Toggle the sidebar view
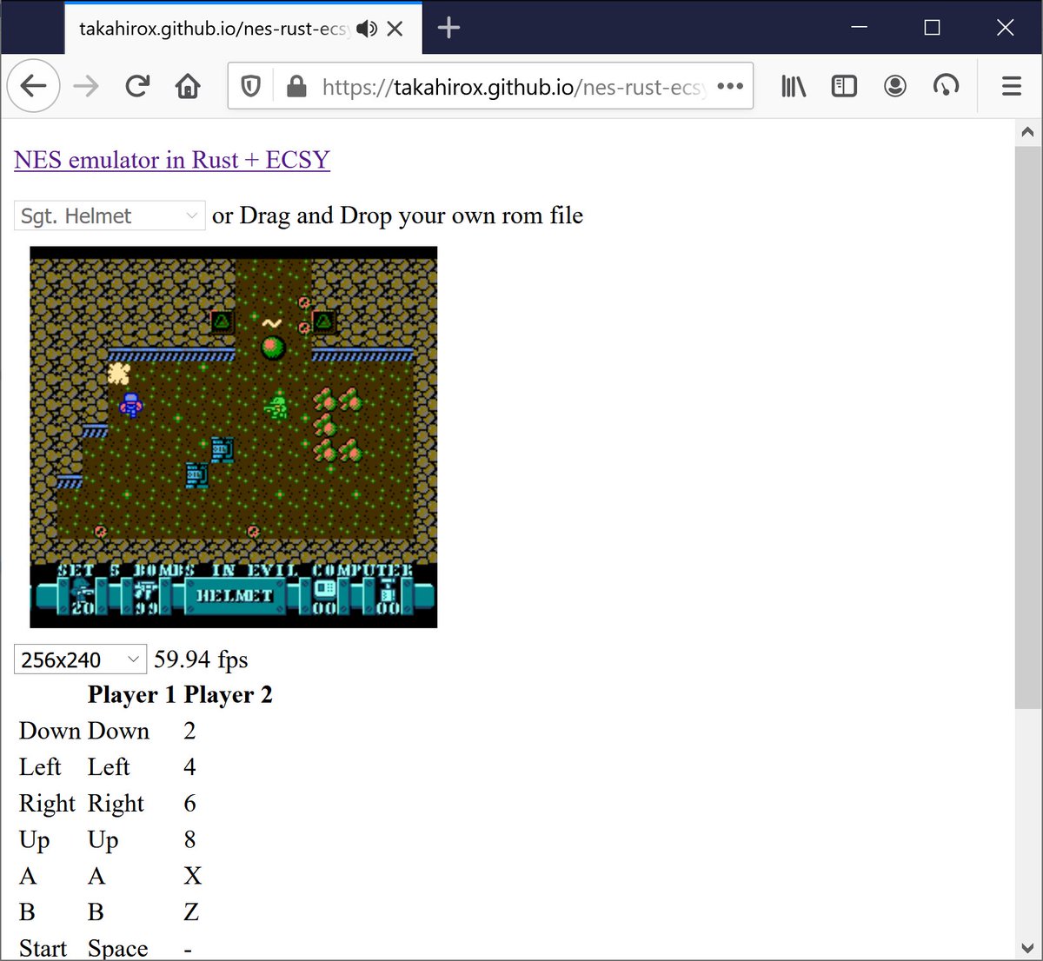Image resolution: width=1043 pixels, height=961 pixels. coord(844,86)
